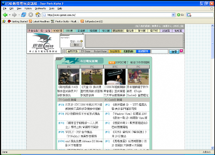Click the green Go button
Viewport: 215px width, 155px height.
(180, 15)
